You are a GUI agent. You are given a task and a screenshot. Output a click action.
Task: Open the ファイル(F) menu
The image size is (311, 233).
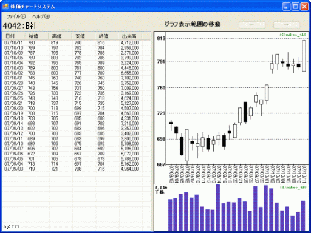(16, 16)
